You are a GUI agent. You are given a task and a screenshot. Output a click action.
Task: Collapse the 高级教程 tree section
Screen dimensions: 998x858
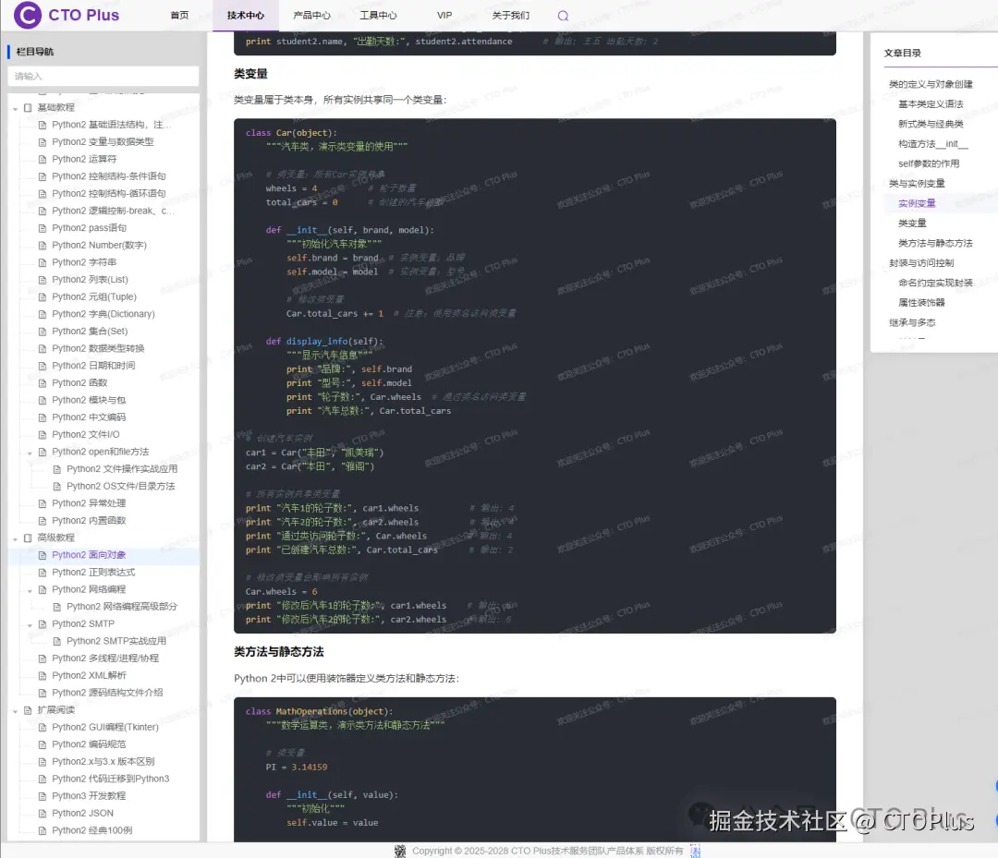click(x=16, y=538)
